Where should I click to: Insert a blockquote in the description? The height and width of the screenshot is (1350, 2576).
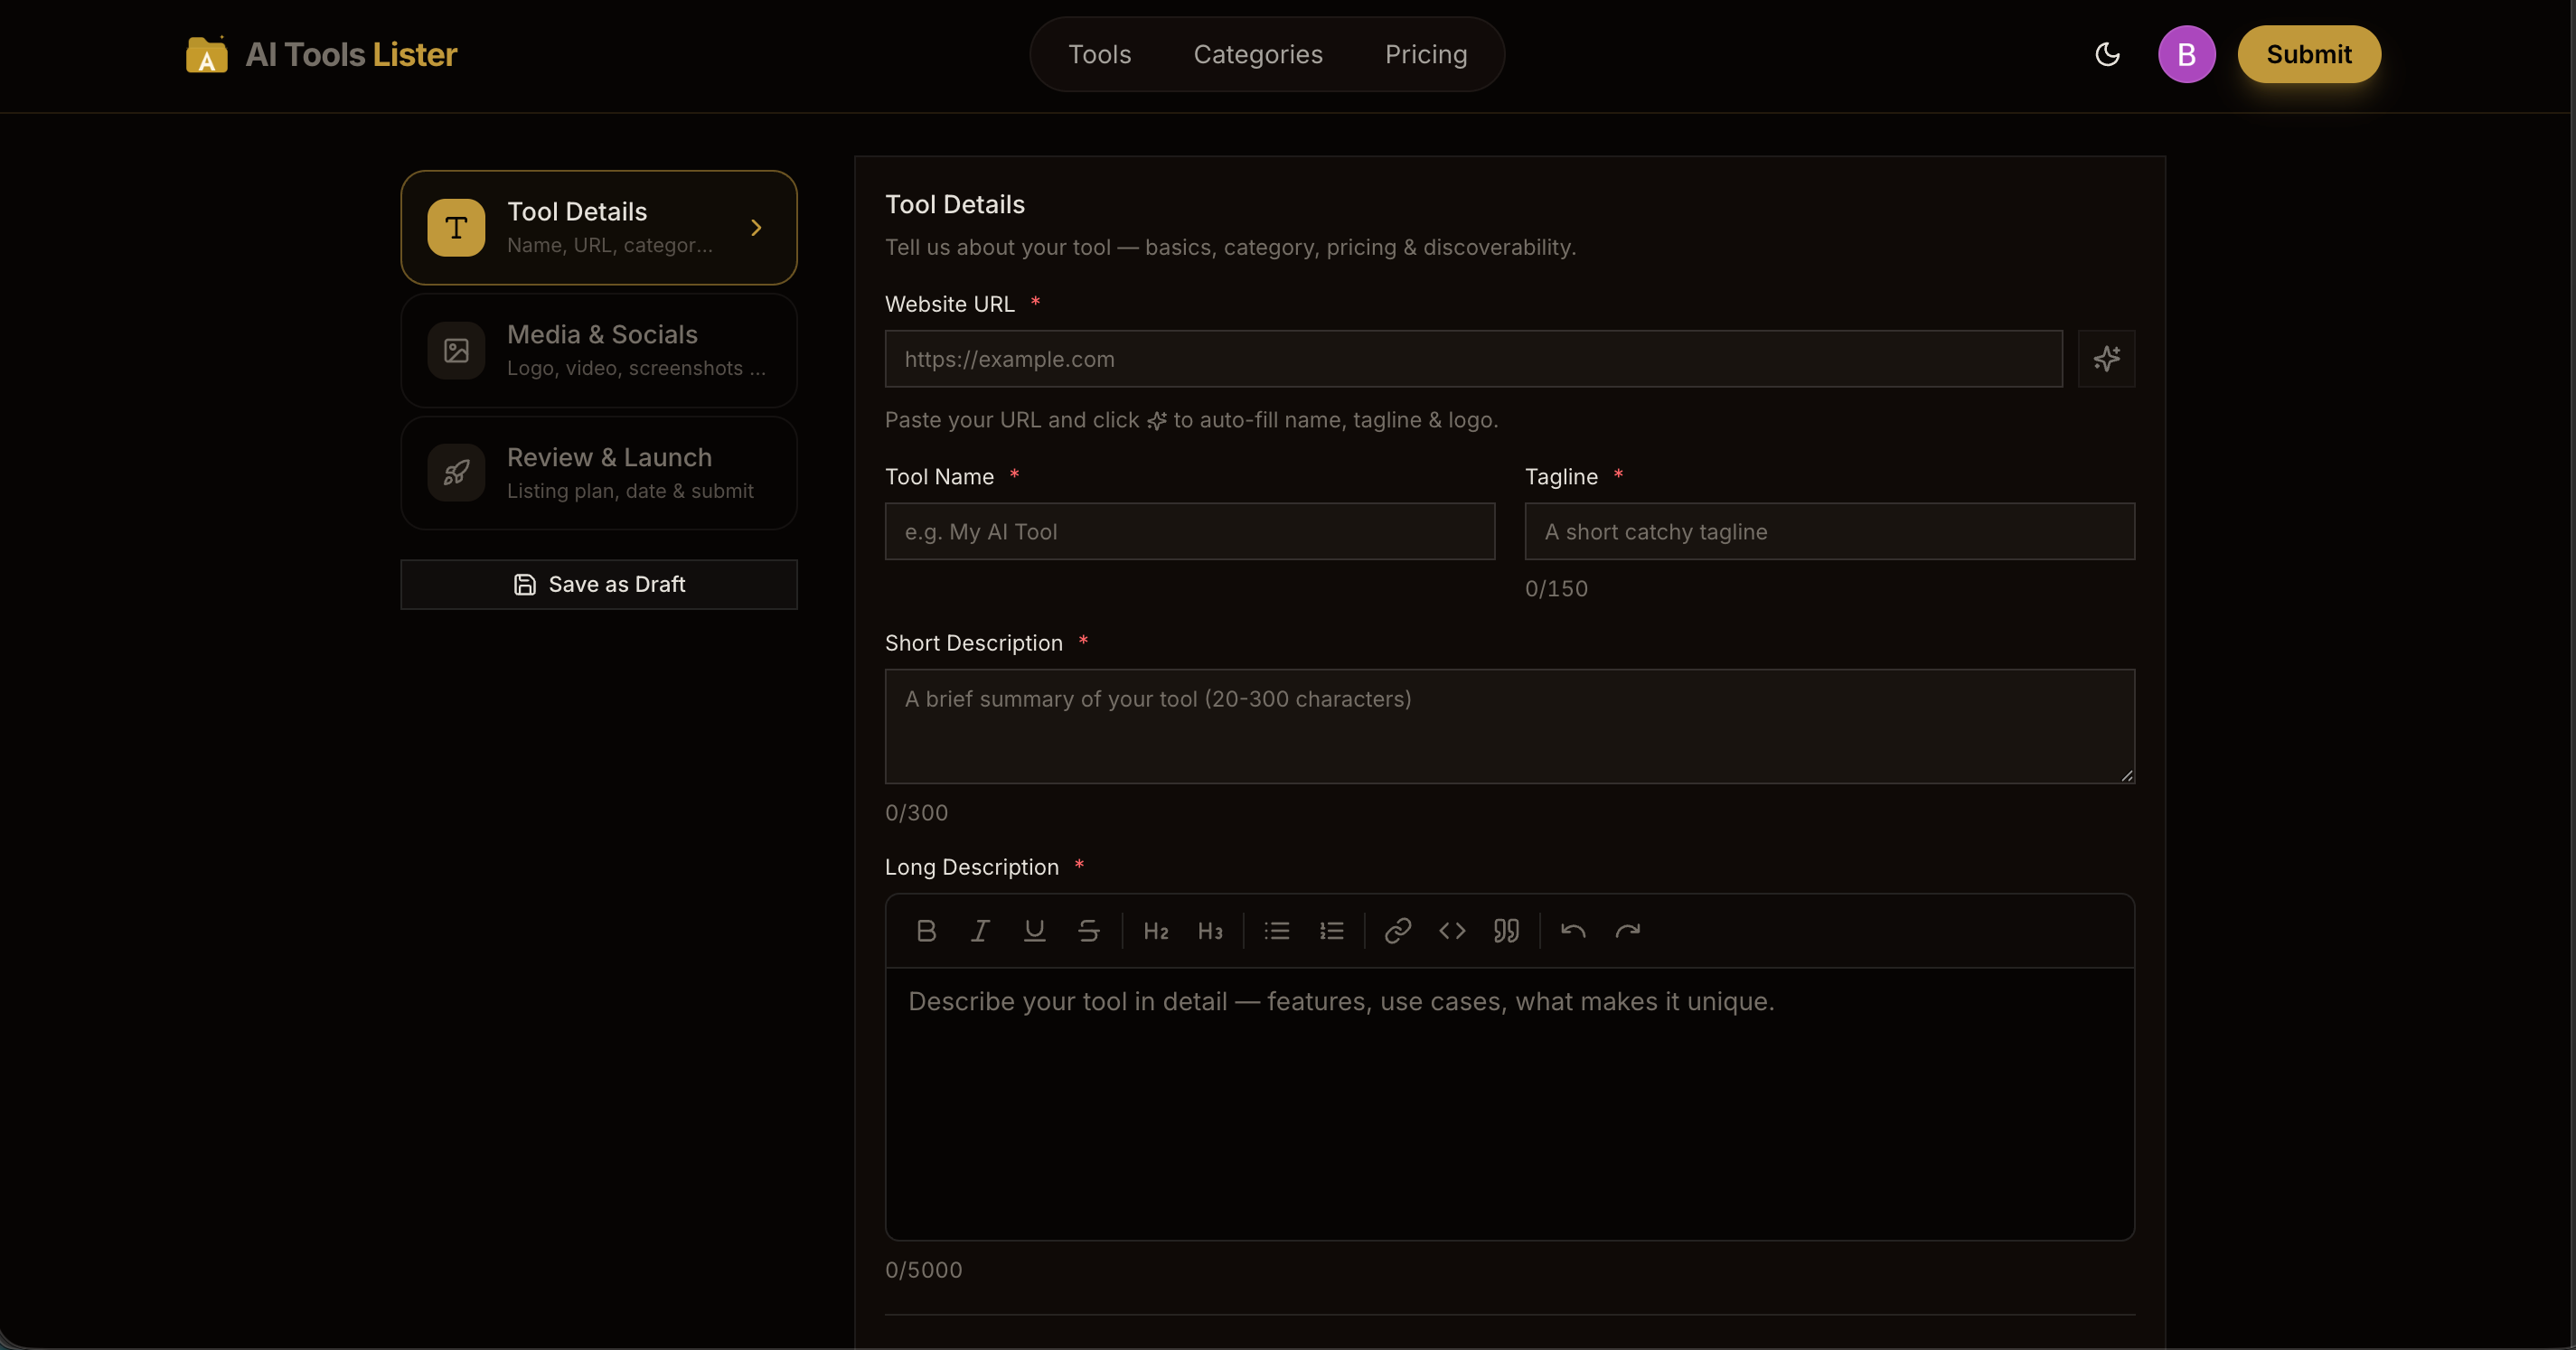(1506, 931)
